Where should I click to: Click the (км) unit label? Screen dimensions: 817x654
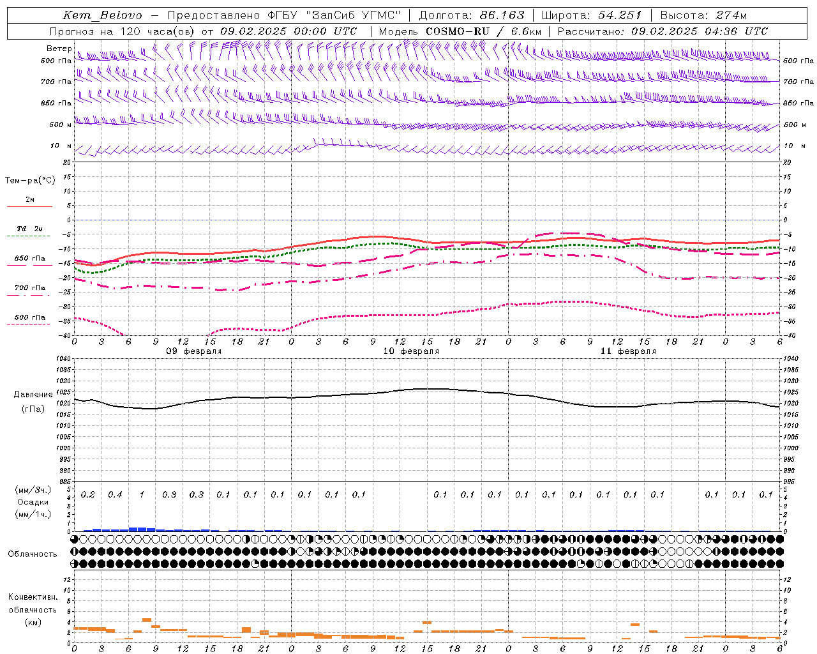point(33,621)
